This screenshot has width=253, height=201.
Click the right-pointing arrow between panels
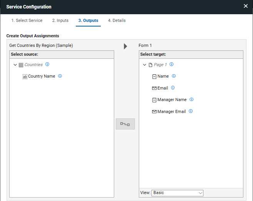click(125, 46)
